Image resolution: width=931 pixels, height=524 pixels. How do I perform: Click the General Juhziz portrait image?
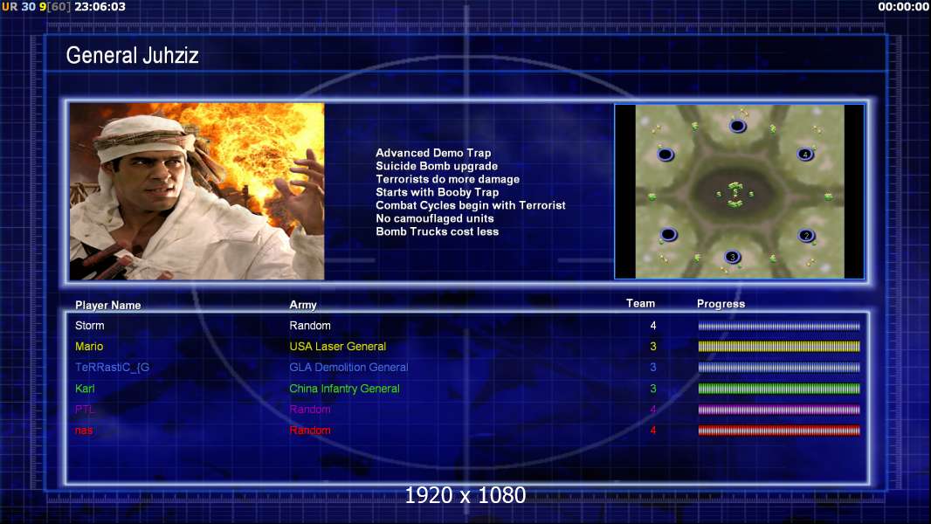click(x=197, y=191)
